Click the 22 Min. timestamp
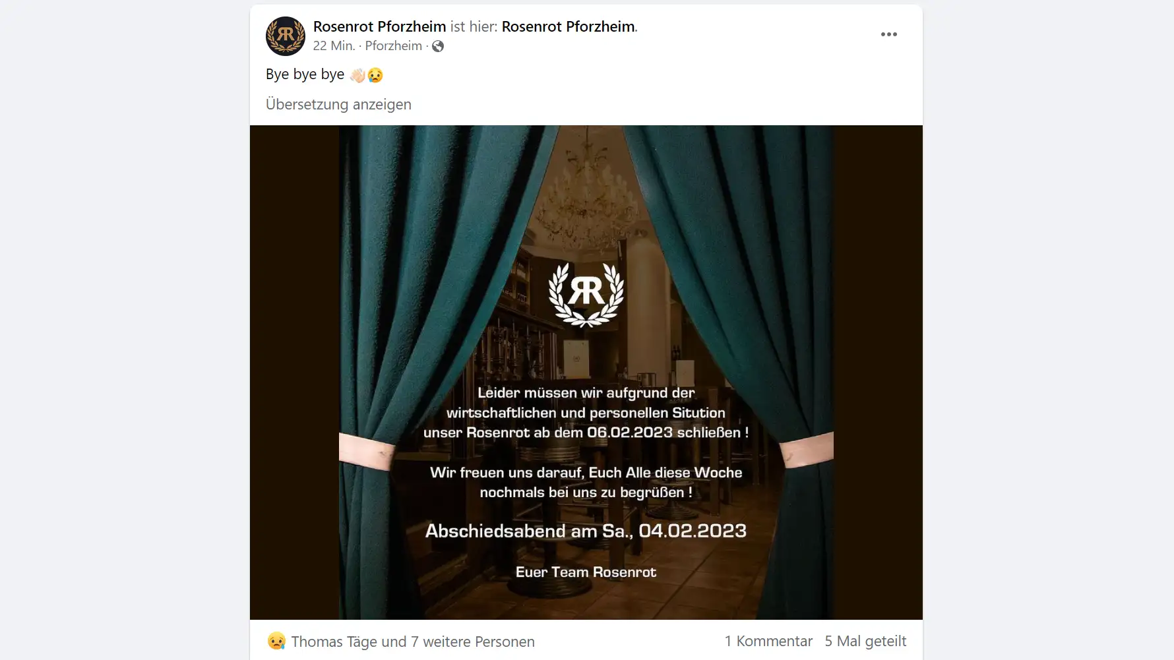 tap(334, 45)
